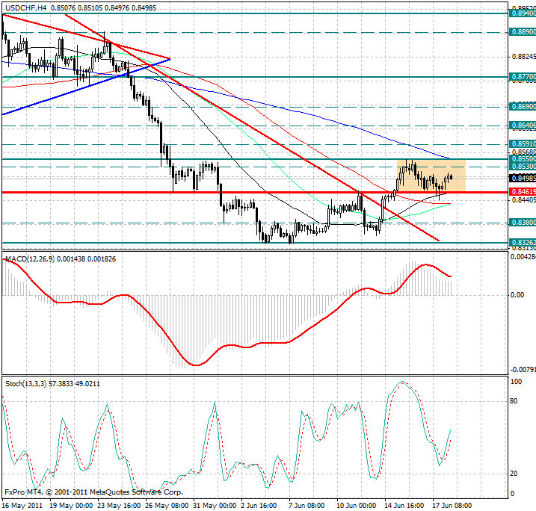The image size is (536, 511).
Task: Click the 0.8380 price level label
Action: [523, 223]
